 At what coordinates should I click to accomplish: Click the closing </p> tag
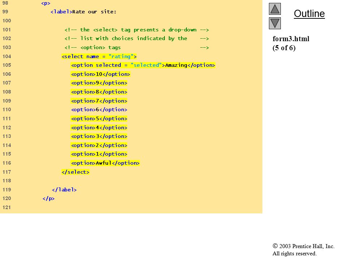point(48,199)
